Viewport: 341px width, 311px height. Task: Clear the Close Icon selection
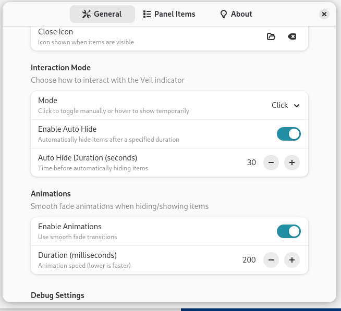coord(292,36)
